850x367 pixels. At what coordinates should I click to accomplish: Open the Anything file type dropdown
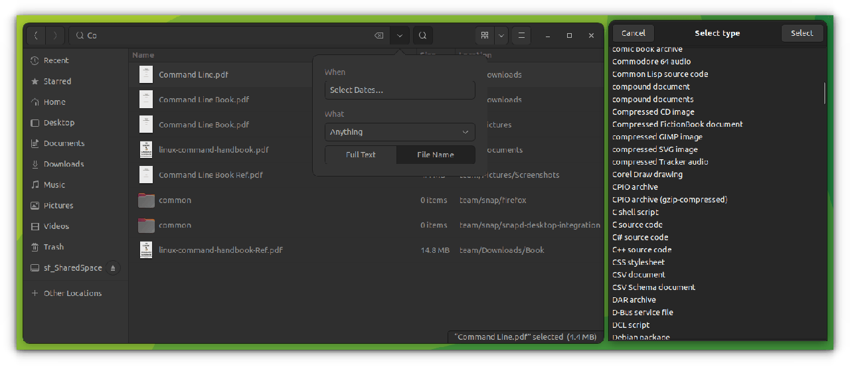[400, 132]
